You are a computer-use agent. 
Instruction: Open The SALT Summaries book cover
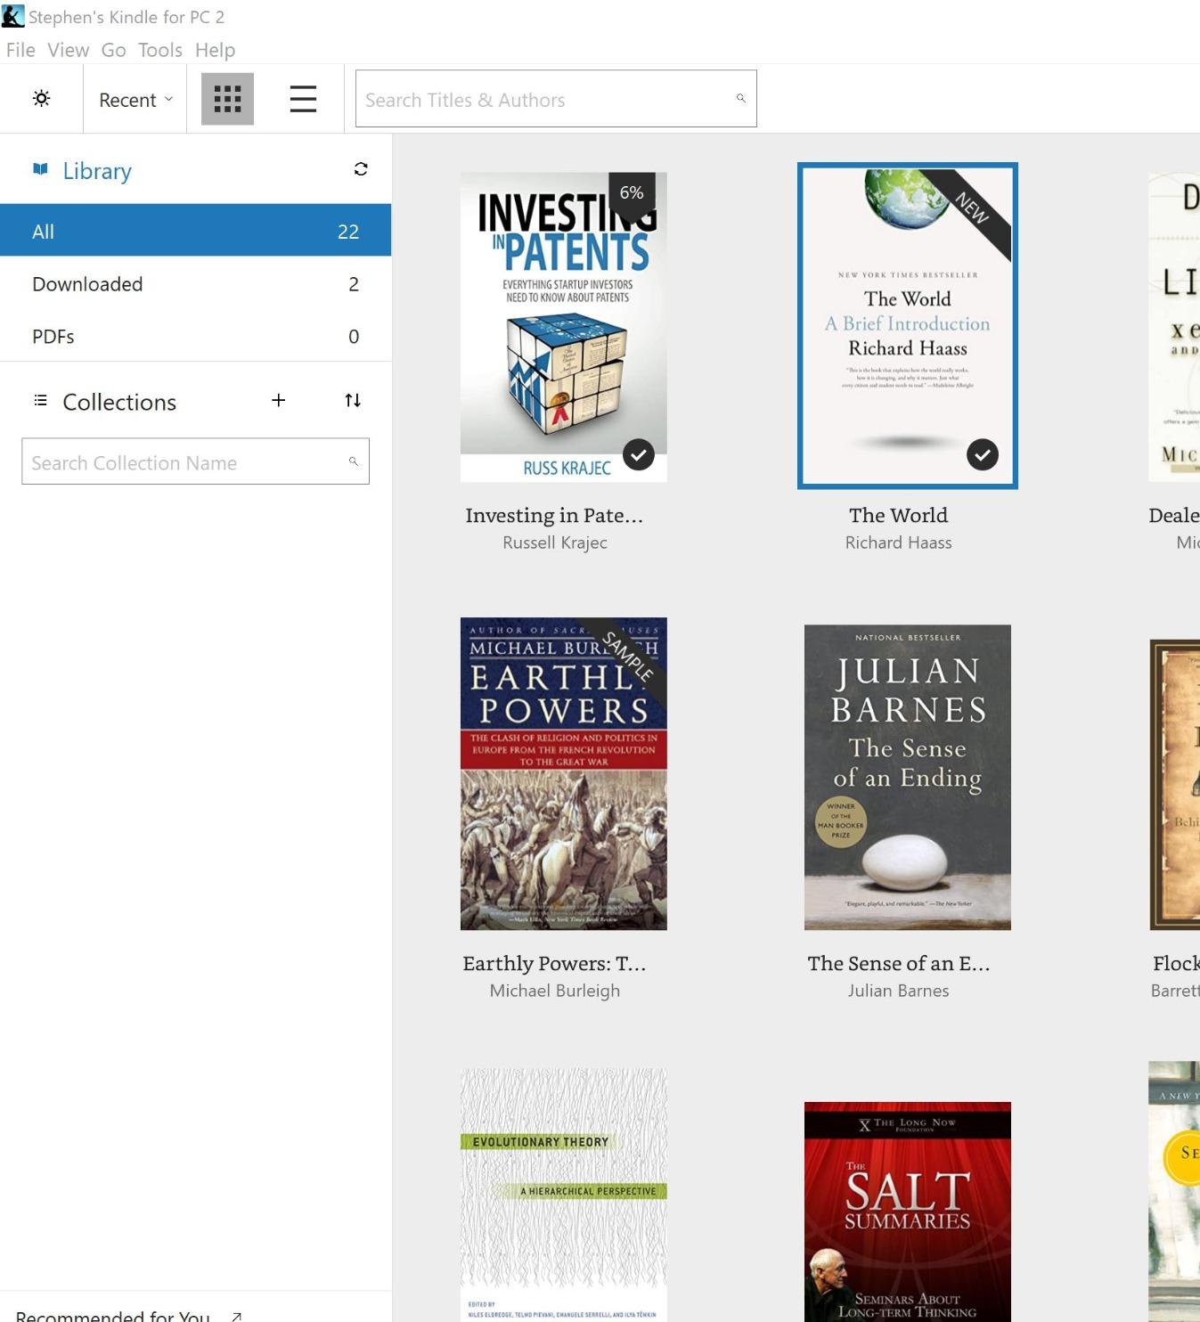pyautogui.click(x=908, y=1212)
